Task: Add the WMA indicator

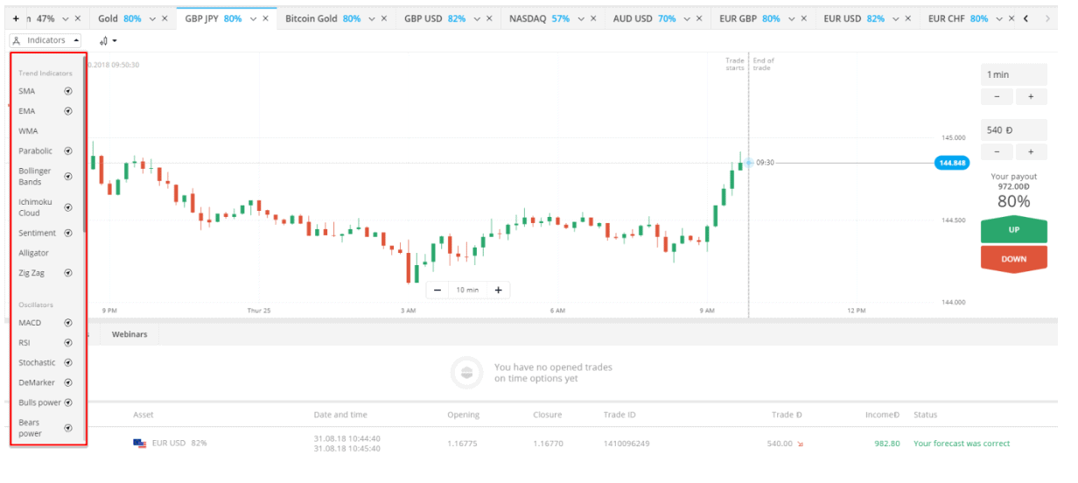Action: (29, 131)
